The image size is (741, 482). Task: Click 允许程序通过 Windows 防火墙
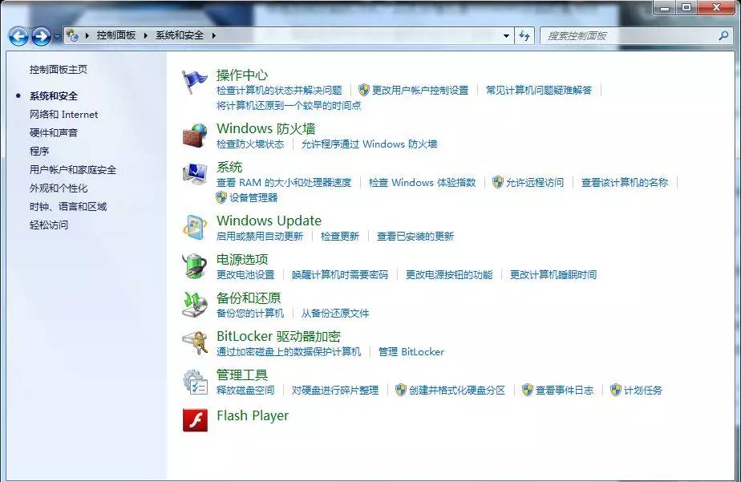(x=370, y=144)
